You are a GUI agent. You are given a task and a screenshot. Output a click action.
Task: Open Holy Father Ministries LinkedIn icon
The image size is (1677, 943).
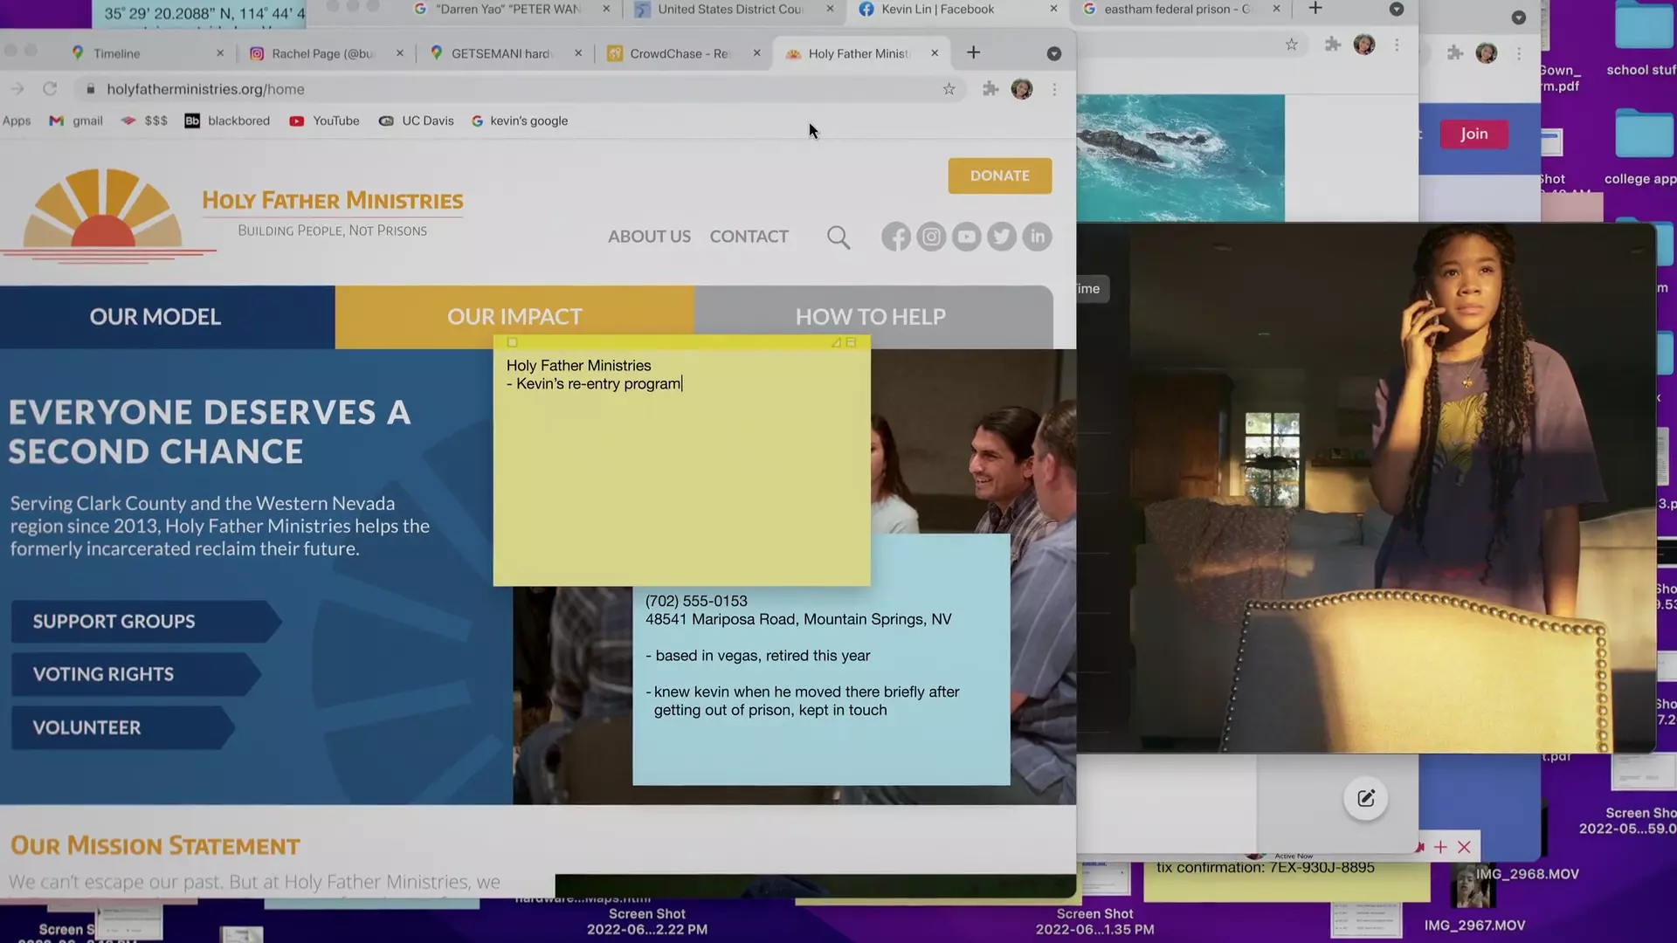tap(1037, 237)
